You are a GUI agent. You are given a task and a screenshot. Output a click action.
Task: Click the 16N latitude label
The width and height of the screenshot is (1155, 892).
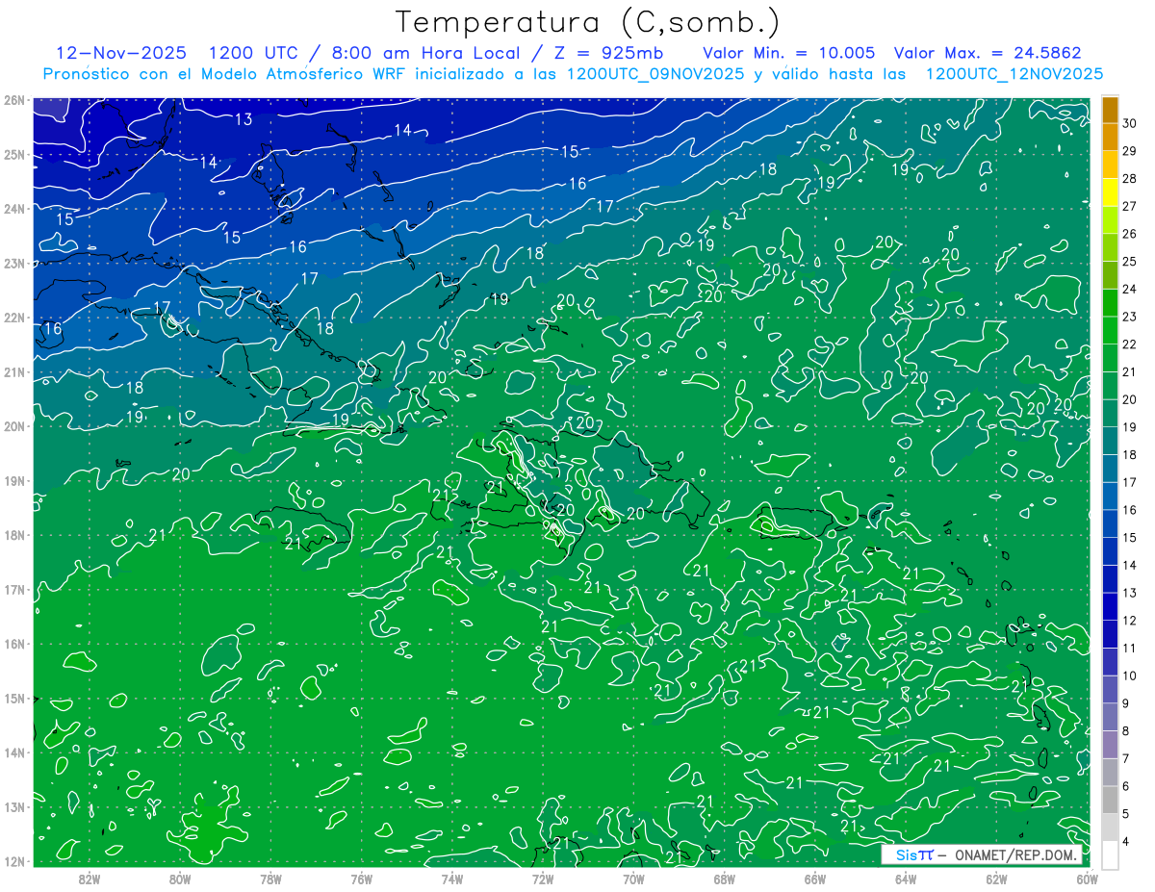(x=14, y=644)
